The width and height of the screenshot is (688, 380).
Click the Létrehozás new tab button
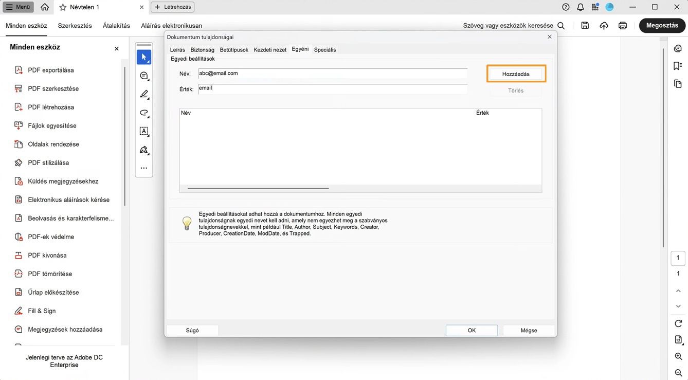tap(172, 7)
